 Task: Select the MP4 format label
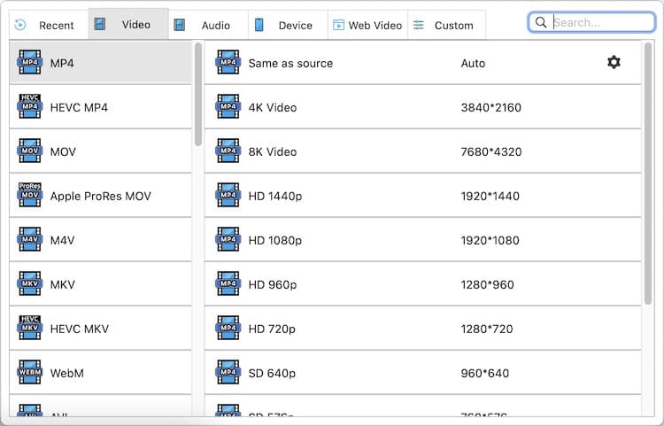point(62,64)
